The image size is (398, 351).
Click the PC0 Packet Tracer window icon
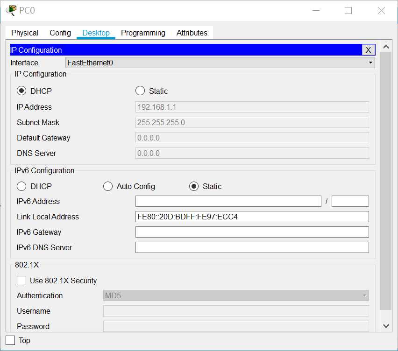(11, 10)
